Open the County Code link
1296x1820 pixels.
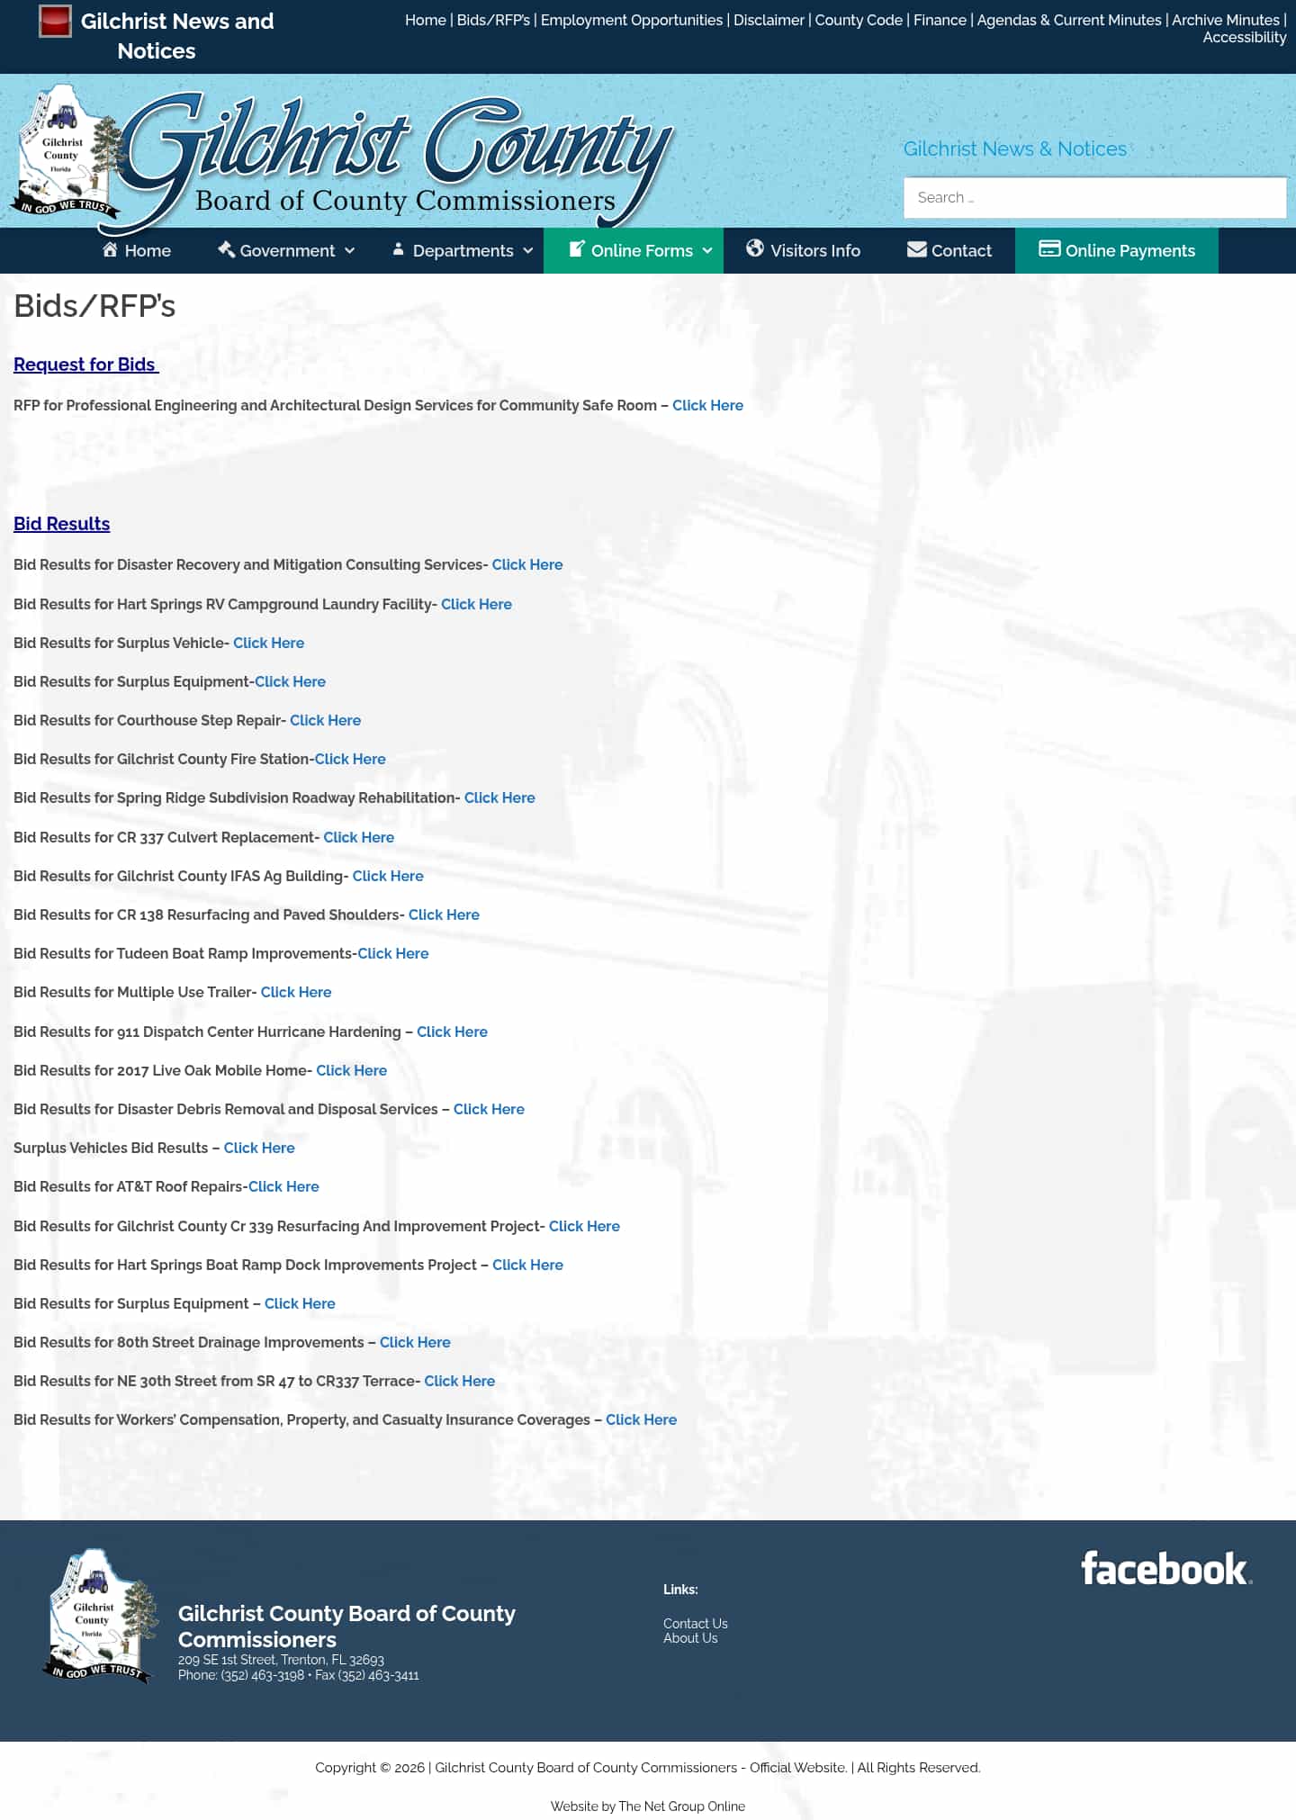[859, 20]
